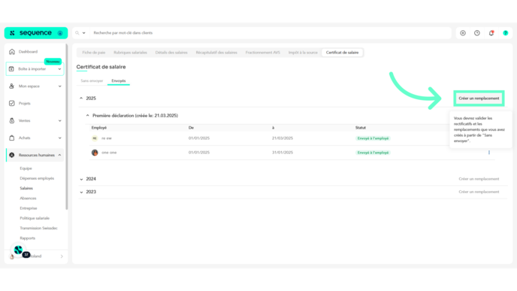Image resolution: width=517 pixels, height=291 pixels.
Task: Open Absences in the sidebar
Action: (x=28, y=199)
